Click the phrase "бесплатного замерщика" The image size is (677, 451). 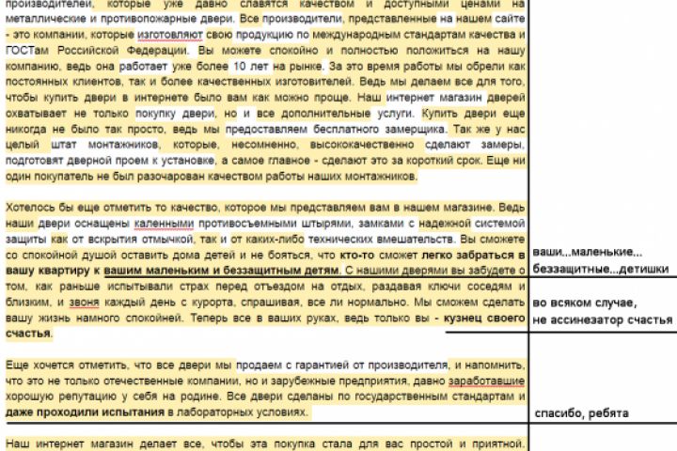pyautogui.click(x=379, y=129)
